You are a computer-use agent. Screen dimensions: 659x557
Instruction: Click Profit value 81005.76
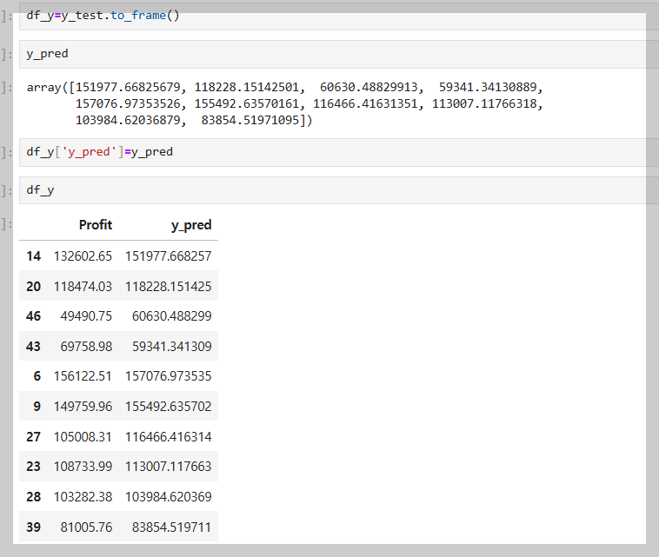86,527
